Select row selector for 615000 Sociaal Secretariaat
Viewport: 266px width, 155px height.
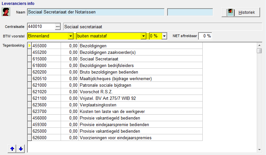tap(30, 59)
